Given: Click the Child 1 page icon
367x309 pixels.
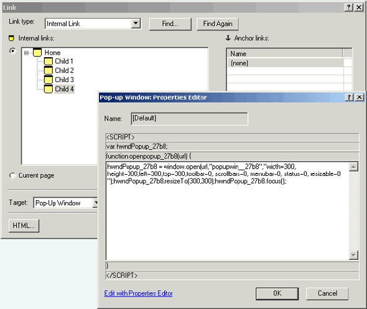Looking at the screenshot, I should [49, 62].
